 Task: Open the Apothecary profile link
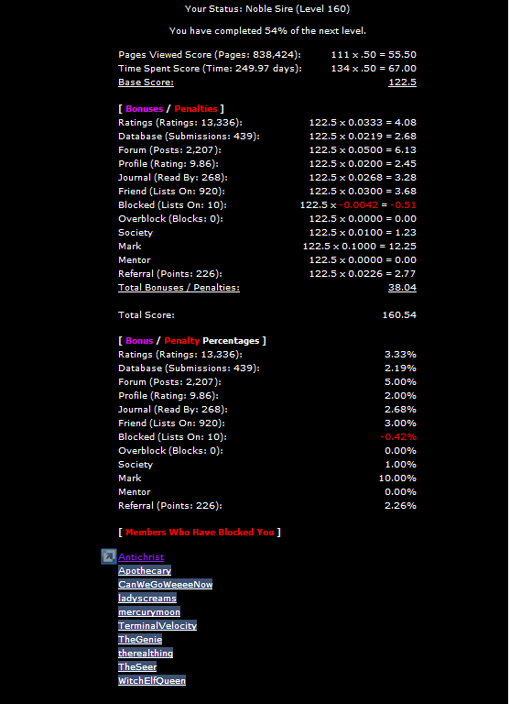145,571
